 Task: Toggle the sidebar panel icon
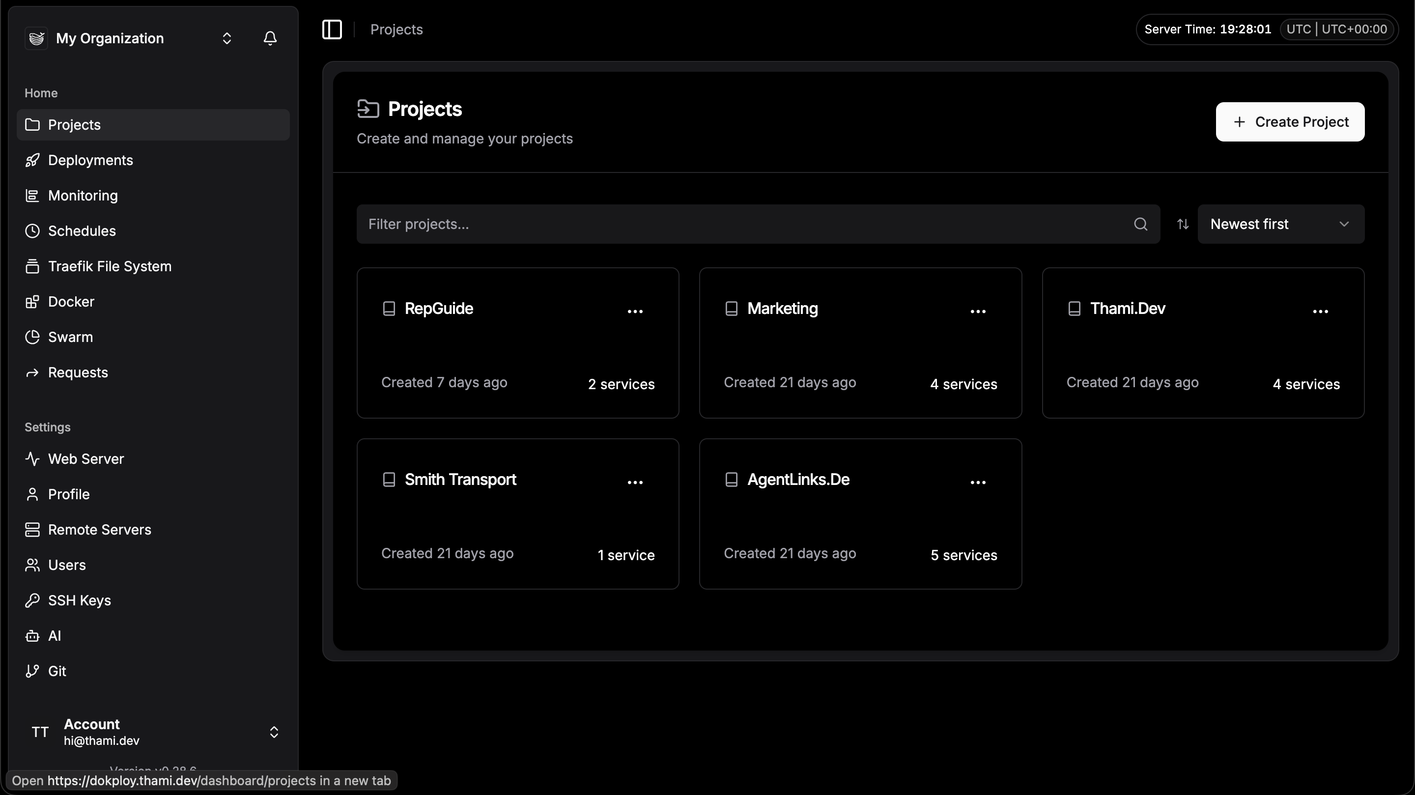pyautogui.click(x=332, y=29)
